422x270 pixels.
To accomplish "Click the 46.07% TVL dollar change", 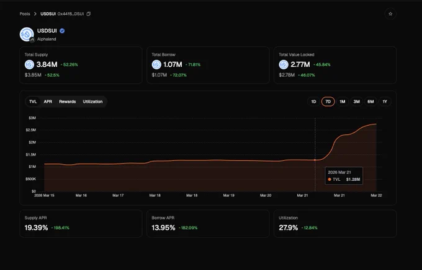I will tap(307, 75).
